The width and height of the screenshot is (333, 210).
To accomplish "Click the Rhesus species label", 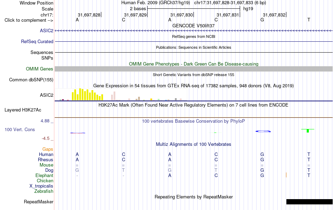I will coord(46,160).
